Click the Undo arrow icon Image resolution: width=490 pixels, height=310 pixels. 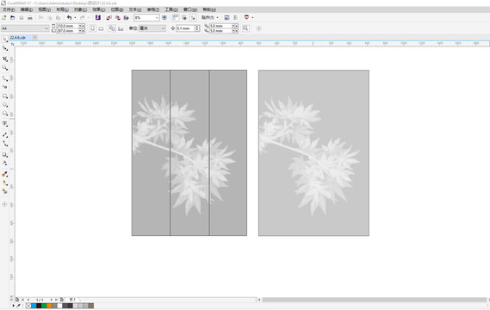[70, 18]
